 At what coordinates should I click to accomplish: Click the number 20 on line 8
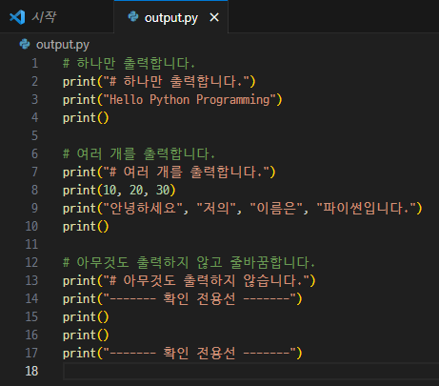[136, 191]
